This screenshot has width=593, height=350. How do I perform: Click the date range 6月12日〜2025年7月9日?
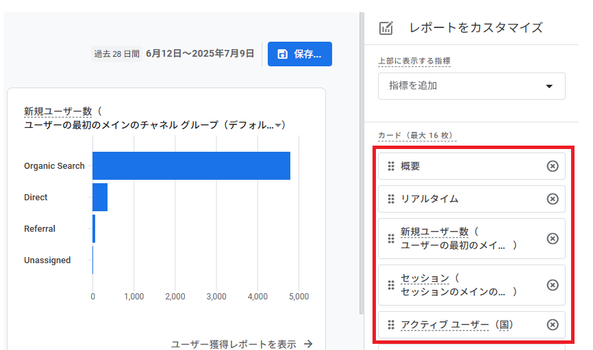(x=200, y=53)
